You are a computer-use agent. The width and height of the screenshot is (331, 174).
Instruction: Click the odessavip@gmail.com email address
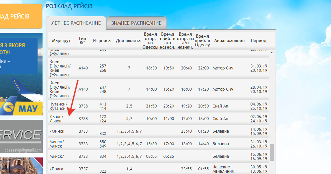click(x=23, y=150)
